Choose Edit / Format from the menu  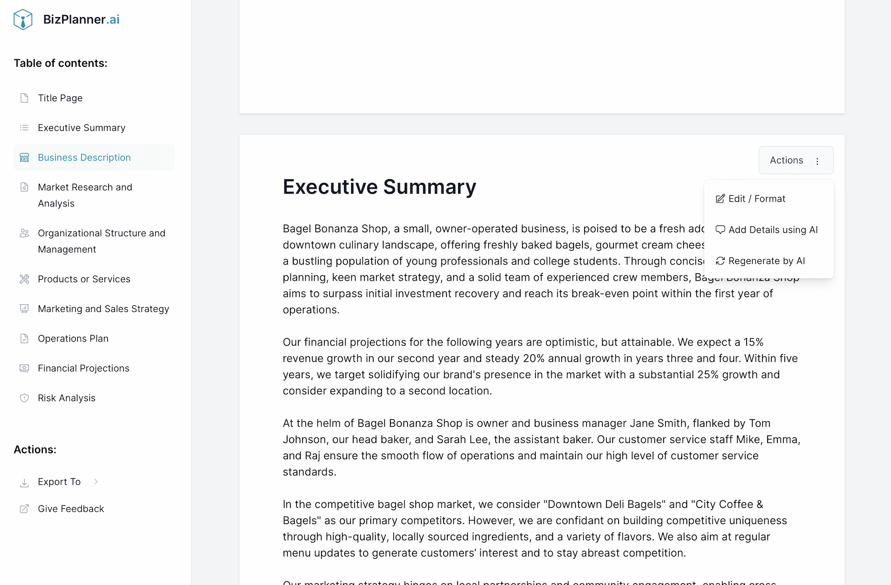(756, 199)
